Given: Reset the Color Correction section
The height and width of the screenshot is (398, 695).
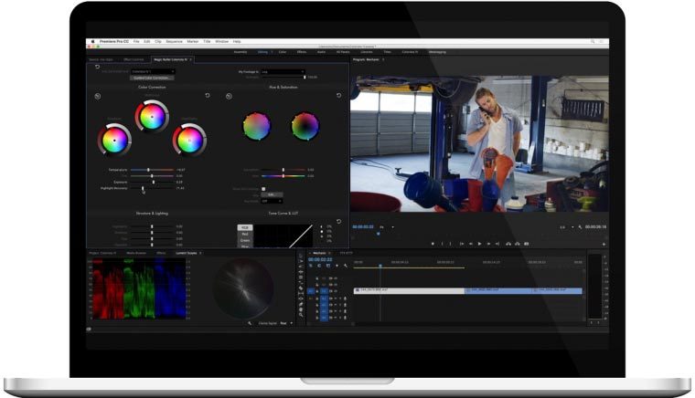Looking at the screenshot, I should [208, 96].
